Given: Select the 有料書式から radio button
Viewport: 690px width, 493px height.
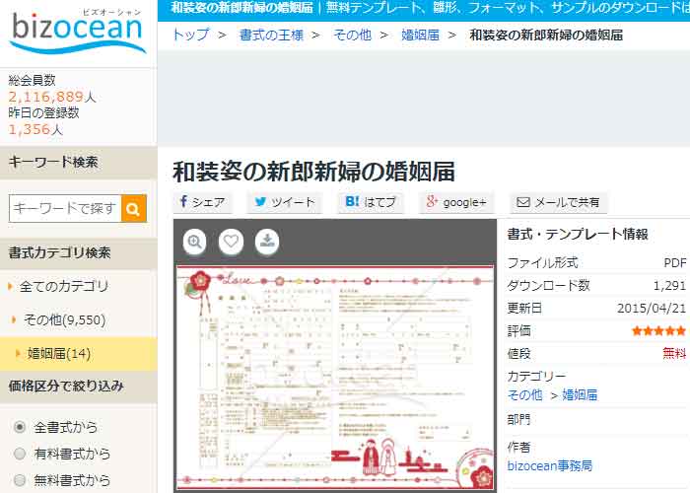Looking at the screenshot, I should tap(20, 454).
